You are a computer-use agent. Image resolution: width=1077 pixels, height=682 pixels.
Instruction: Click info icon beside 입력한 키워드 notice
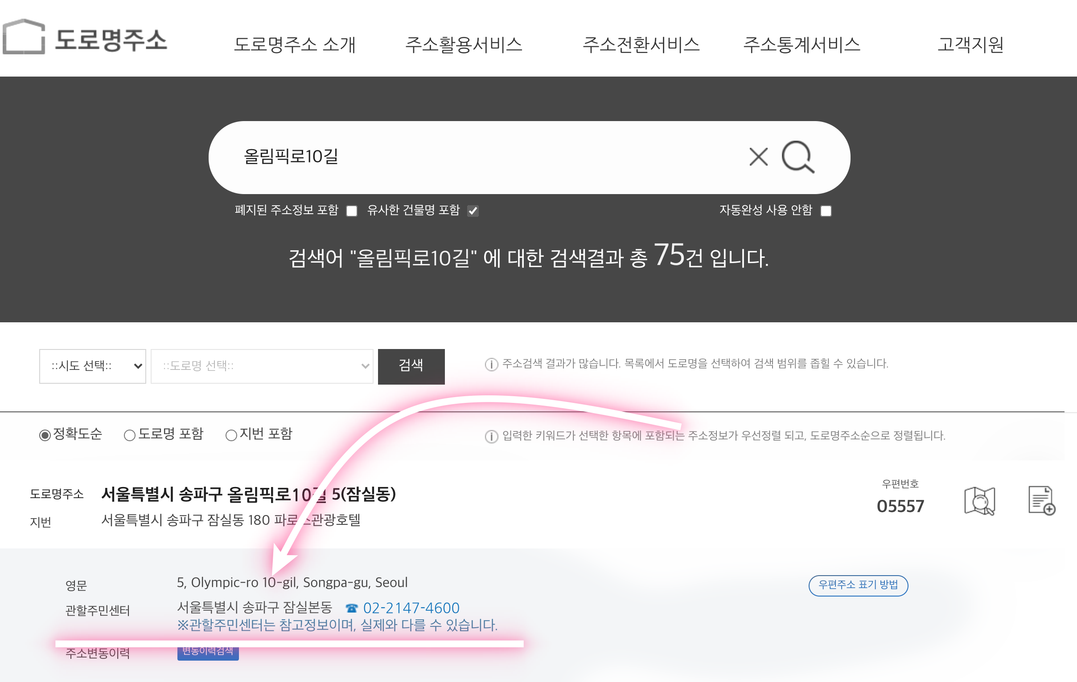pyautogui.click(x=491, y=436)
